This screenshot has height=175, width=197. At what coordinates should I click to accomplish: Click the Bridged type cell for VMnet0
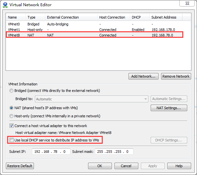tap(33, 24)
